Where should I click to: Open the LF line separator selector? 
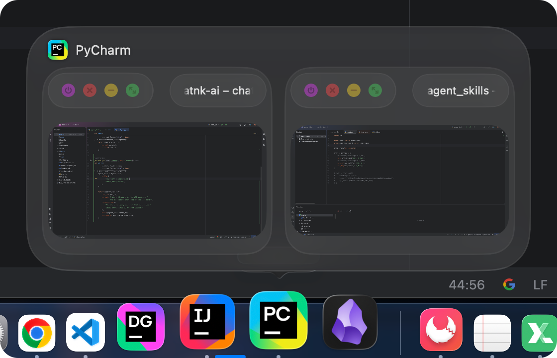[x=540, y=285]
